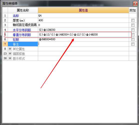Click the 属性名称 column header

point(23,10)
